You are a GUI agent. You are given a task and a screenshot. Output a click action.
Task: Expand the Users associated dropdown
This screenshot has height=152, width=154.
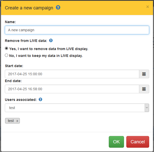pos(147,108)
